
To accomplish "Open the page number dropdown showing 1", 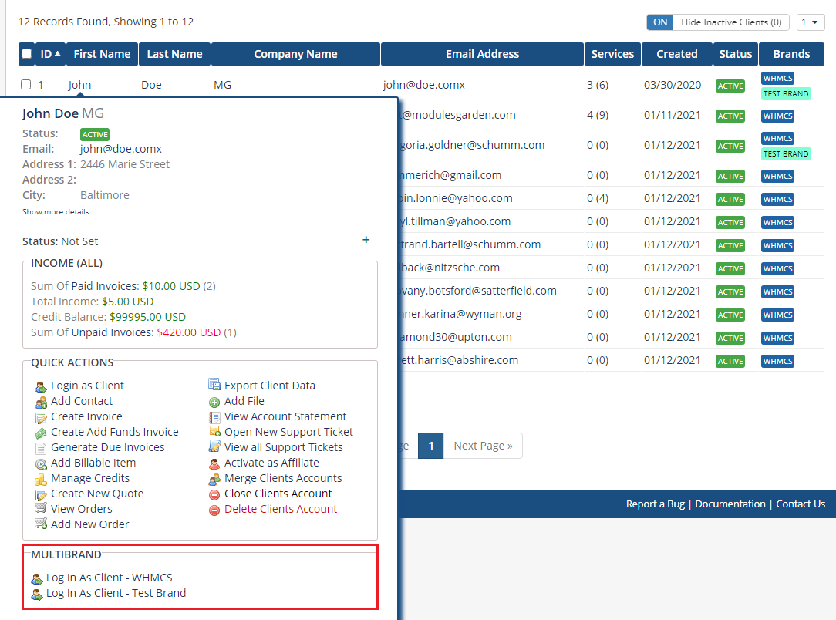I will [x=810, y=22].
